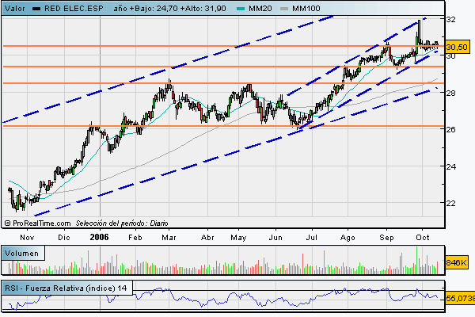Screen dimensions: 475x317
Task: Click the "Jun" month label on the axis
Action: 275,238
